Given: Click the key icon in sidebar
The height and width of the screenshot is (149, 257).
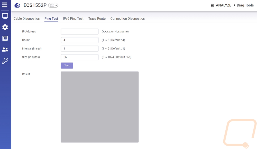Looking at the screenshot, I should (x=5, y=61).
